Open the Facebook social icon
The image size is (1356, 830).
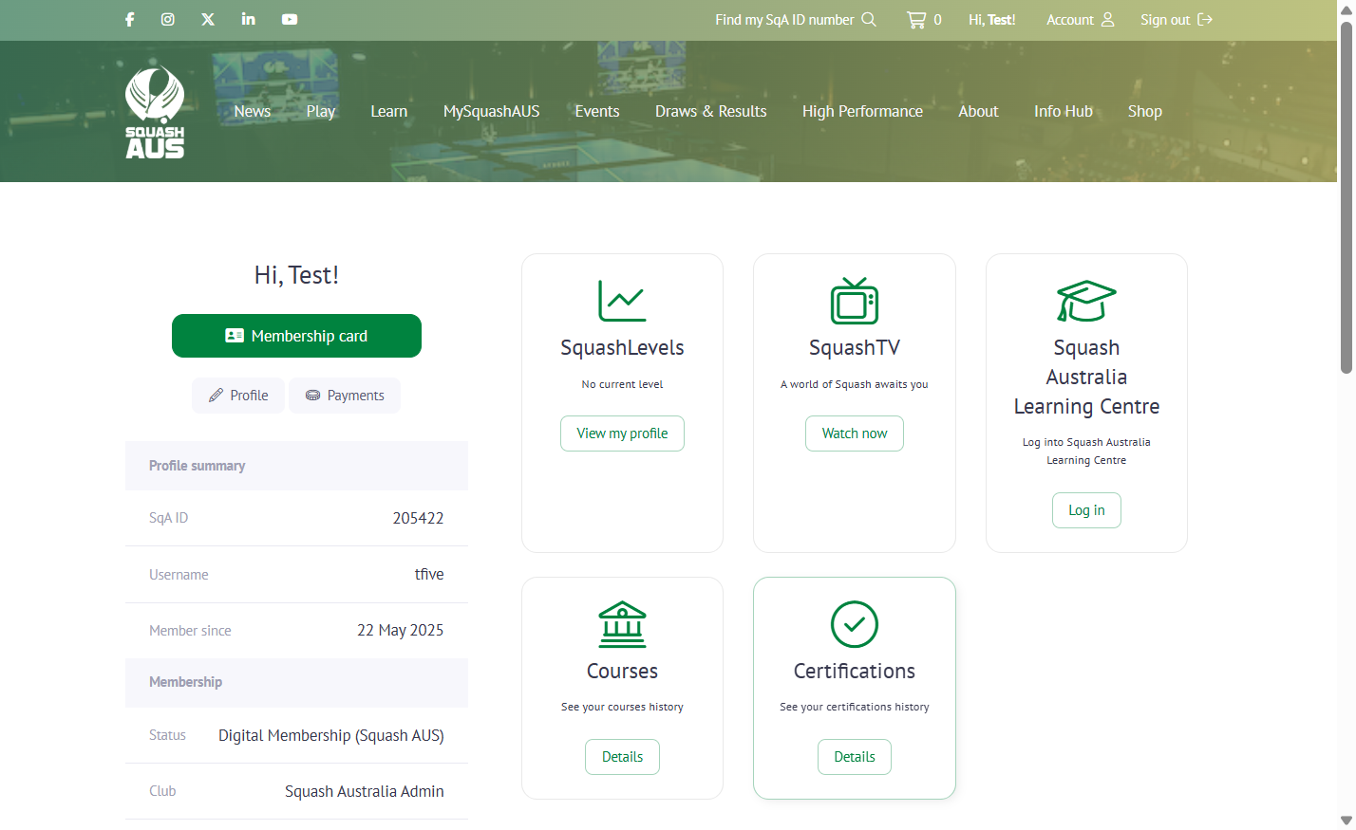pyautogui.click(x=130, y=19)
